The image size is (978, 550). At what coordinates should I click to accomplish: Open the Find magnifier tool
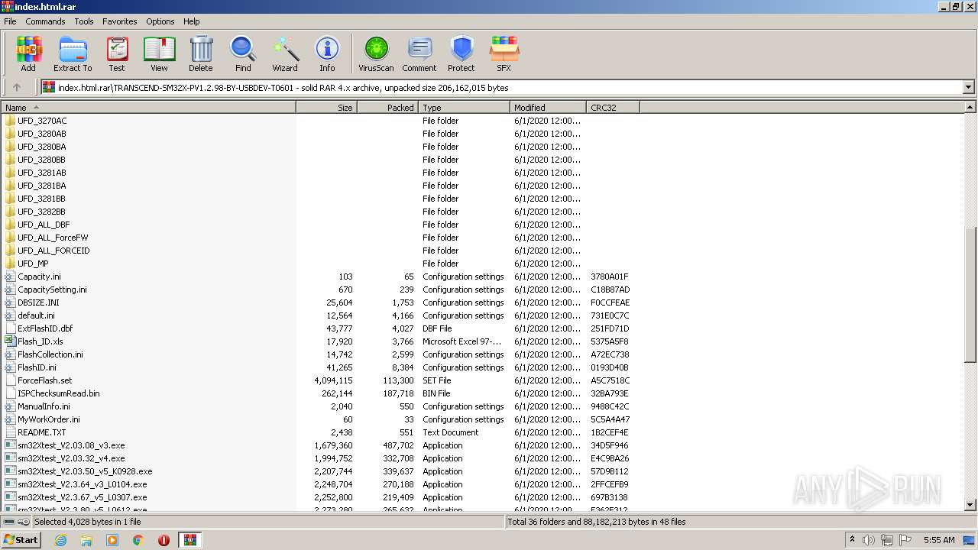[x=243, y=54]
